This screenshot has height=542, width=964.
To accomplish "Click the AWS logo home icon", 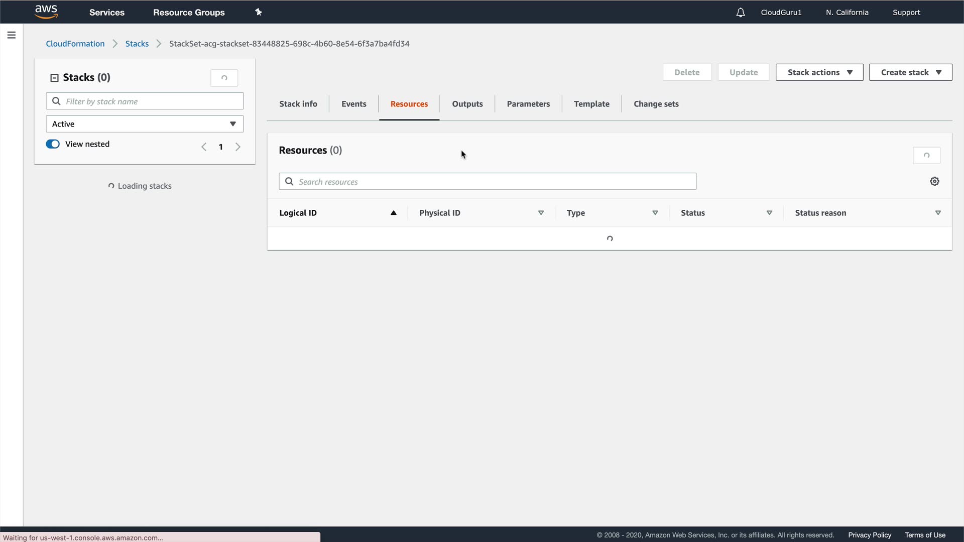I will (46, 12).
